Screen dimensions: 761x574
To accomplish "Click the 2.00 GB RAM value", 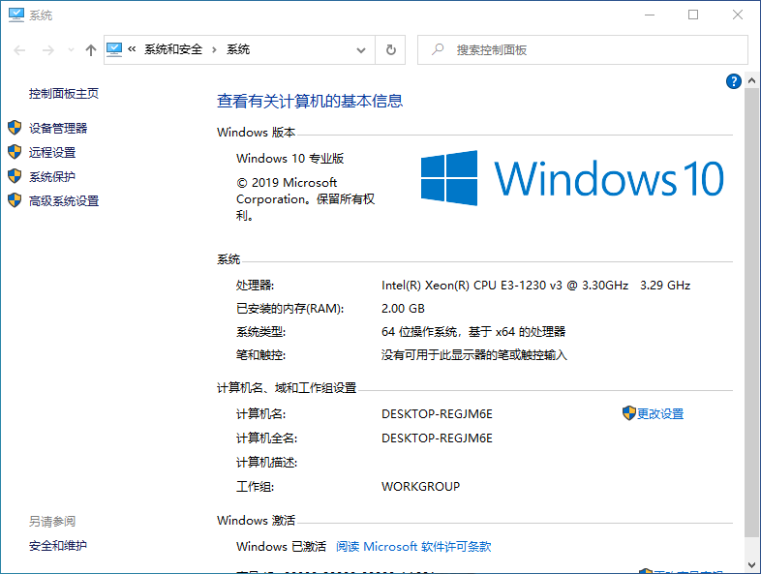I will tap(403, 309).
